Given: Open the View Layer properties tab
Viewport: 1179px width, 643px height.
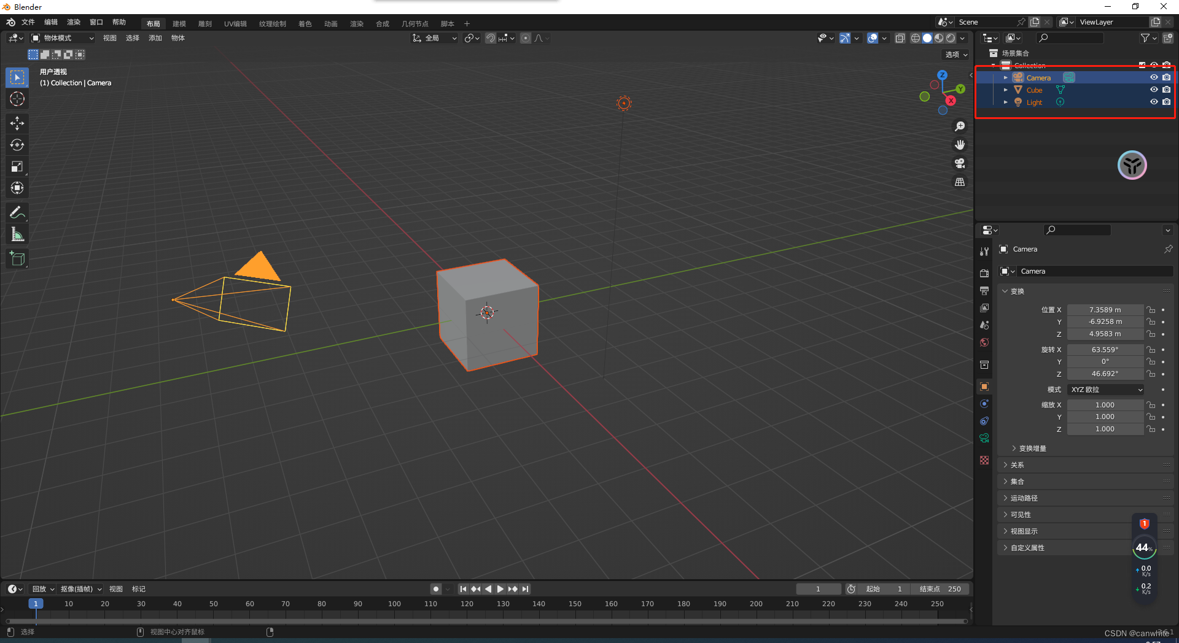Looking at the screenshot, I should point(984,307).
